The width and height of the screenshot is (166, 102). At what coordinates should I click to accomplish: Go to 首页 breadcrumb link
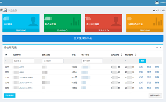pyautogui.click(x=157, y=10)
